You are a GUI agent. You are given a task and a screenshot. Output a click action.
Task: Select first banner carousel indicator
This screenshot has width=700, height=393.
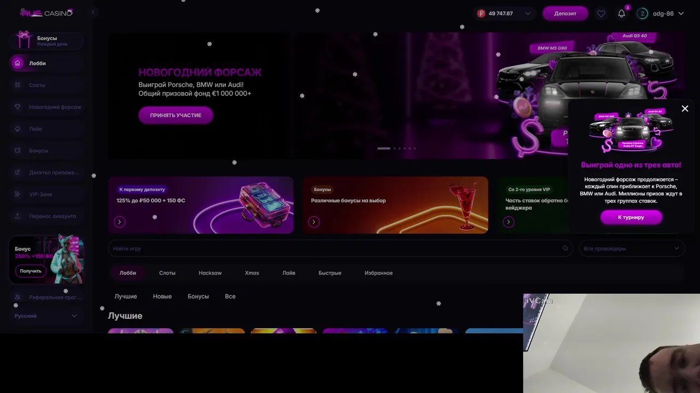384,148
